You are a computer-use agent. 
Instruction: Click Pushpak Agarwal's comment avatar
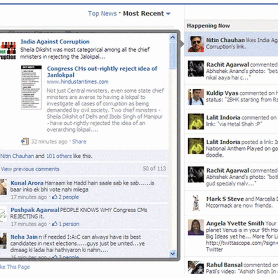pyautogui.click(x=3, y=214)
